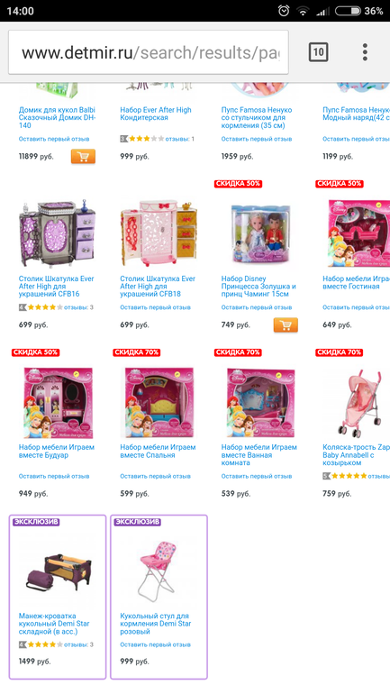Select the Baby Annabell pink stroller image

(359, 403)
